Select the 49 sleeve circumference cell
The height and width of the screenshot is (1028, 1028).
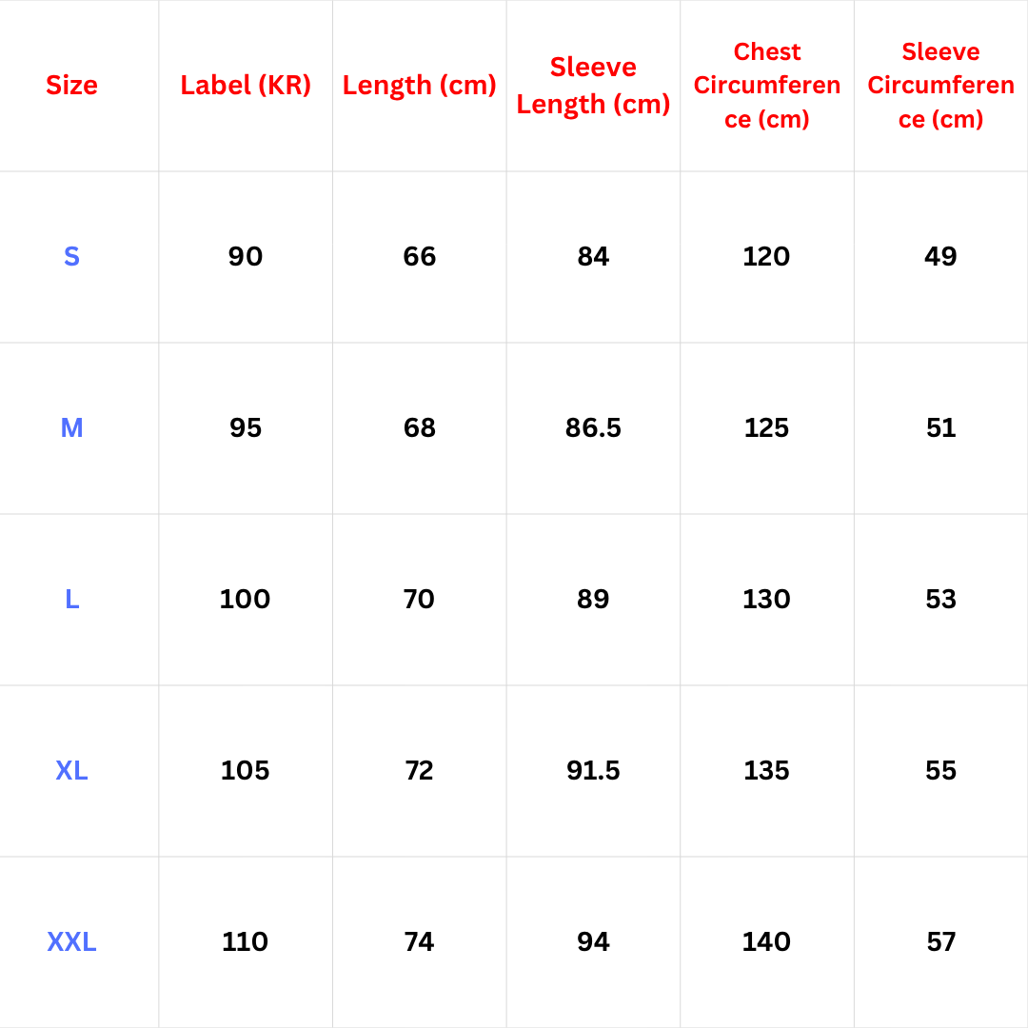tap(940, 257)
